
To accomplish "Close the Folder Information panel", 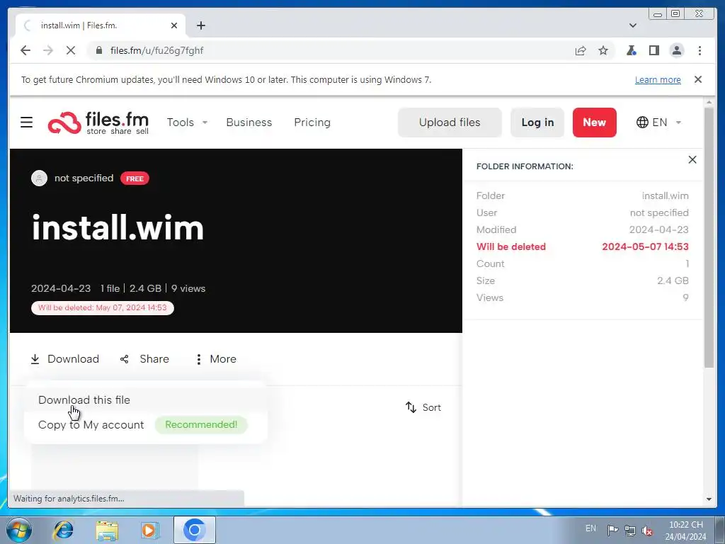I will (692, 159).
